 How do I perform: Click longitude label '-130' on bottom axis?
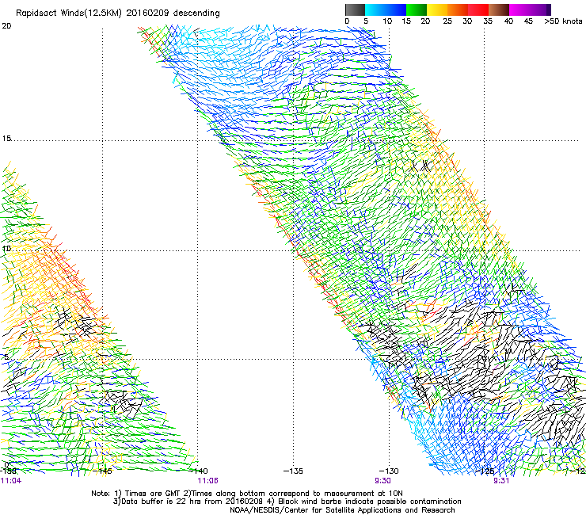click(389, 471)
